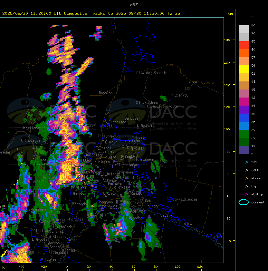Click the magenta eb+bip arrow icon
This screenshot has height=271, width=268.
(244, 194)
